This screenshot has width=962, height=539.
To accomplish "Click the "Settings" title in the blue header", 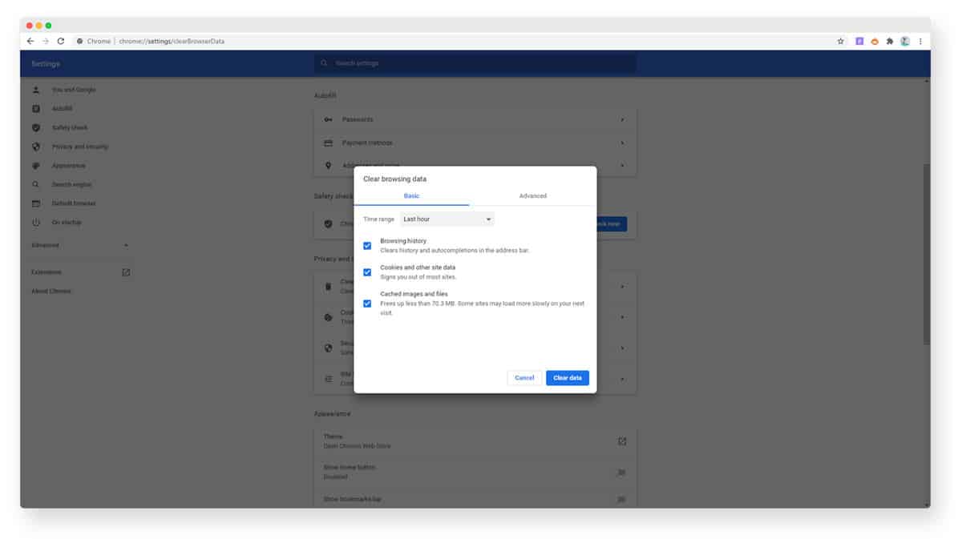I will (x=46, y=63).
